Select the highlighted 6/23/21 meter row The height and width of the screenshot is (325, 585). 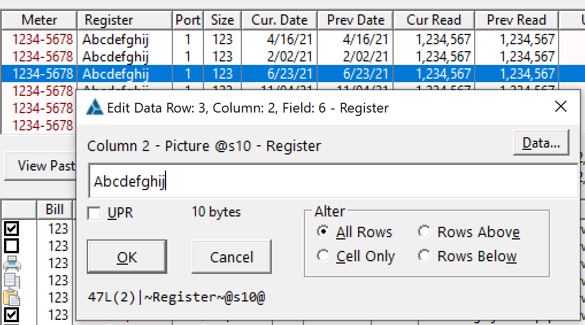[x=230, y=74]
